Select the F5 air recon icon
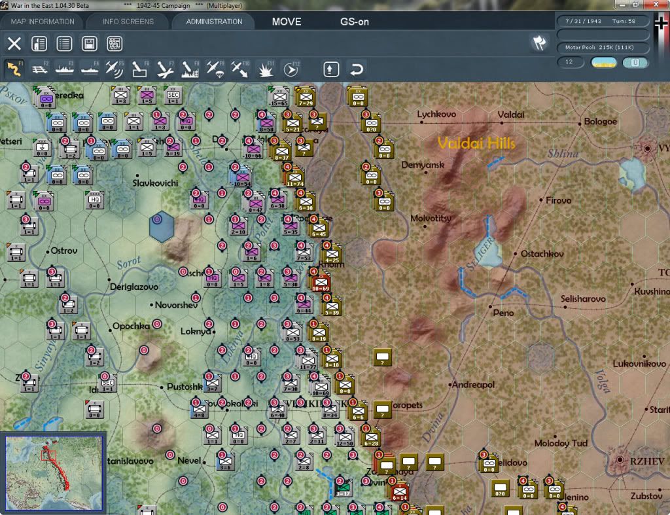The width and height of the screenshot is (670, 515). coord(115,69)
